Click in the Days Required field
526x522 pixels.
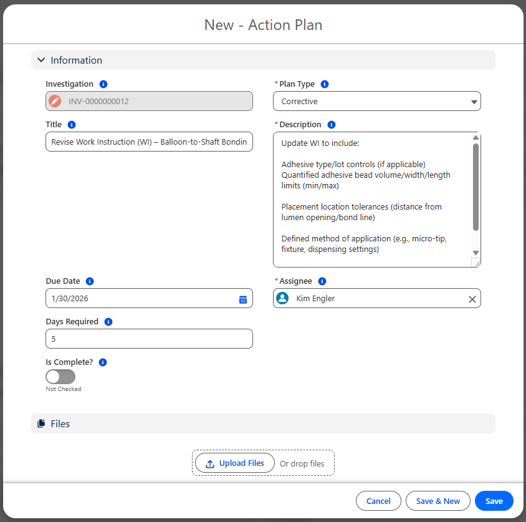[149, 339]
